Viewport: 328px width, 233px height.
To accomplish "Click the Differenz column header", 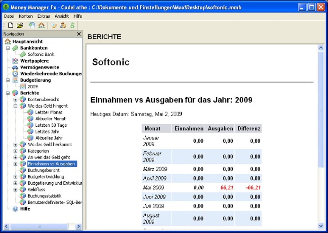I will 249,129.
